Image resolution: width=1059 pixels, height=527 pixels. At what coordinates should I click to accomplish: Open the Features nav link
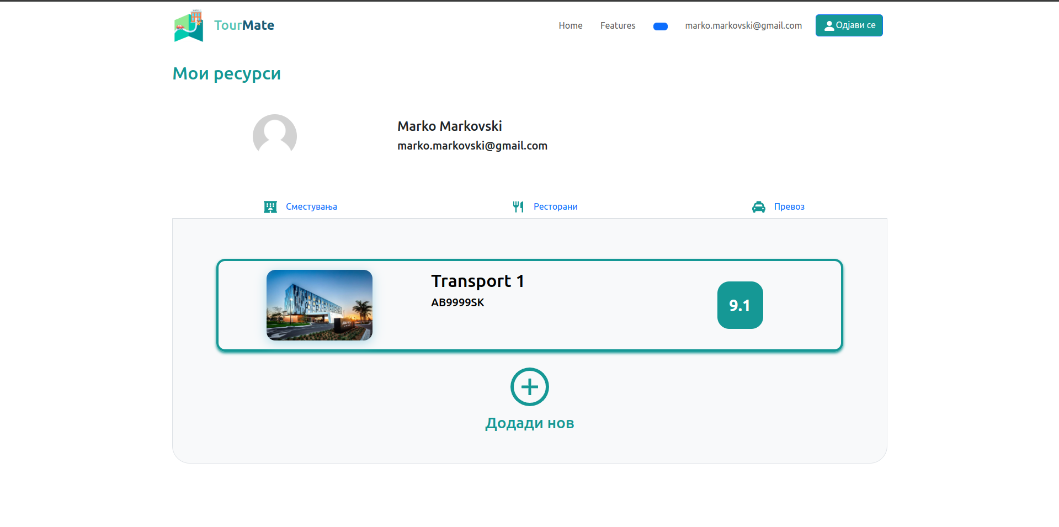tap(618, 25)
